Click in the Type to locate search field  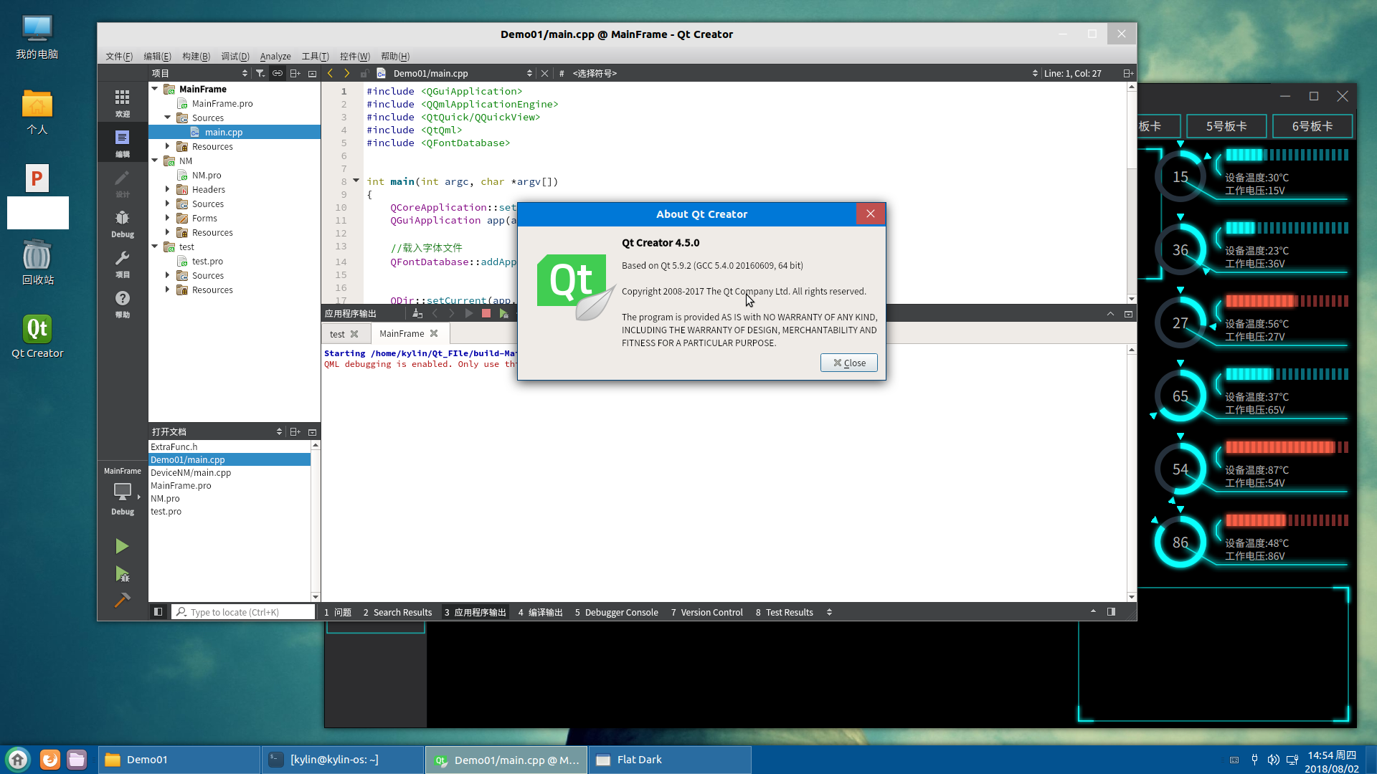pos(243,612)
